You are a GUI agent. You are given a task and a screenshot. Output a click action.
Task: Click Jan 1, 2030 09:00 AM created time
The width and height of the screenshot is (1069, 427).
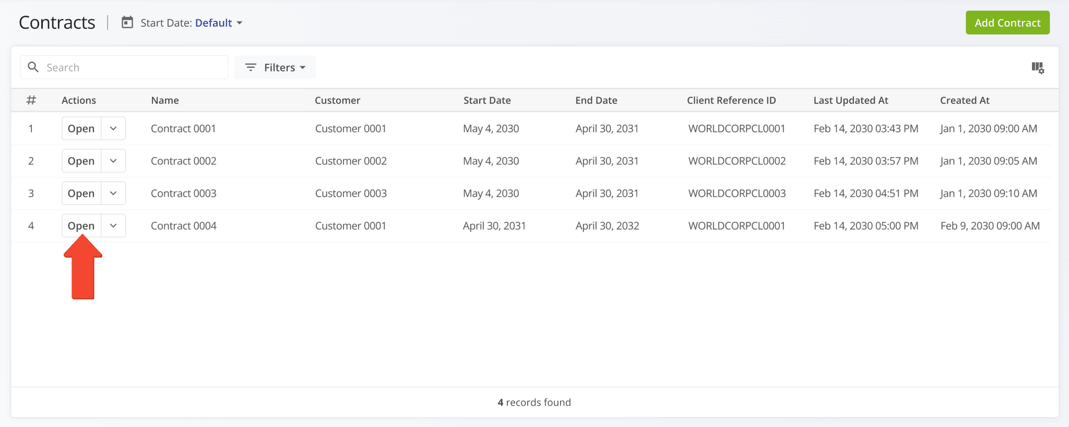point(989,128)
